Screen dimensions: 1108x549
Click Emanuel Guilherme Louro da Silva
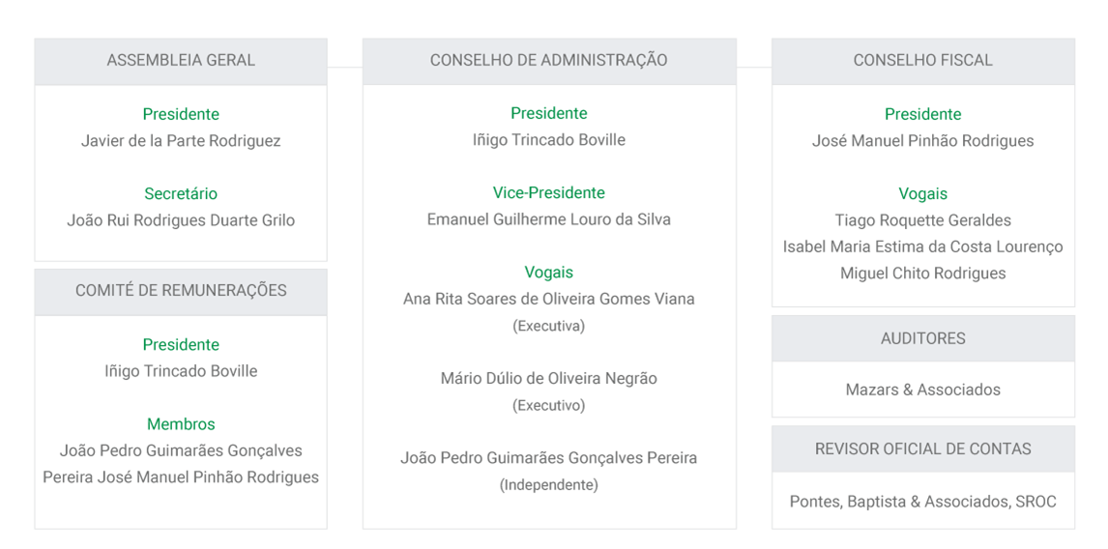pos(549,219)
